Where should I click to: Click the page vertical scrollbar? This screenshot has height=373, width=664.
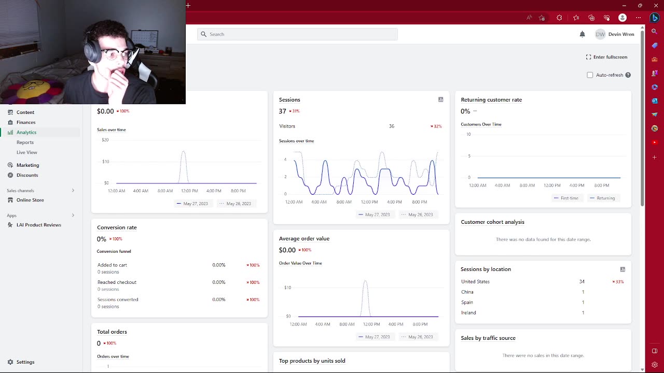642,119
